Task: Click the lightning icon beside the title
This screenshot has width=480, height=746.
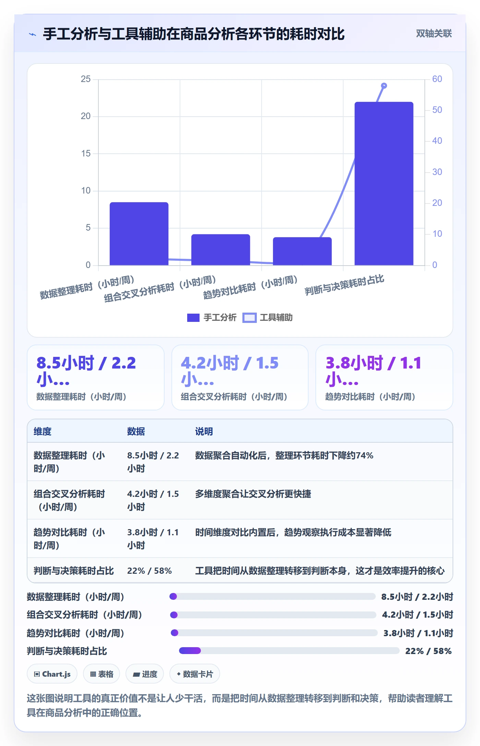Action: [x=33, y=34]
